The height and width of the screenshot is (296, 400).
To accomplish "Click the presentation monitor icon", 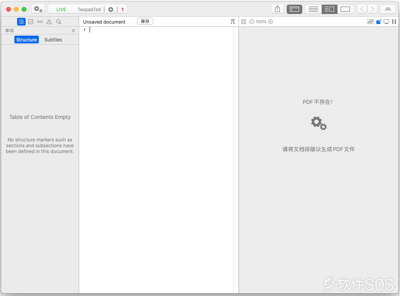I will click(386, 22).
